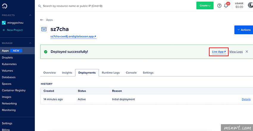
Task: Open the Live App link
Action: 219,52
